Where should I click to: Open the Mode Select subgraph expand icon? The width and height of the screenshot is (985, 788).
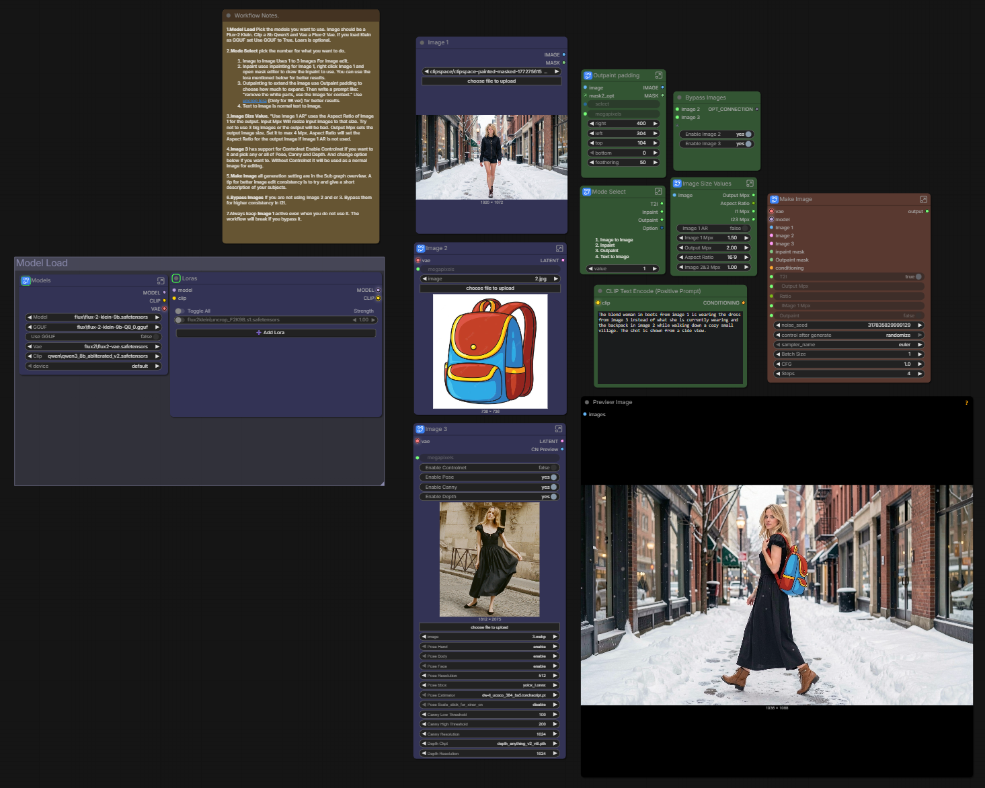pyautogui.click(x=658, y=192)
